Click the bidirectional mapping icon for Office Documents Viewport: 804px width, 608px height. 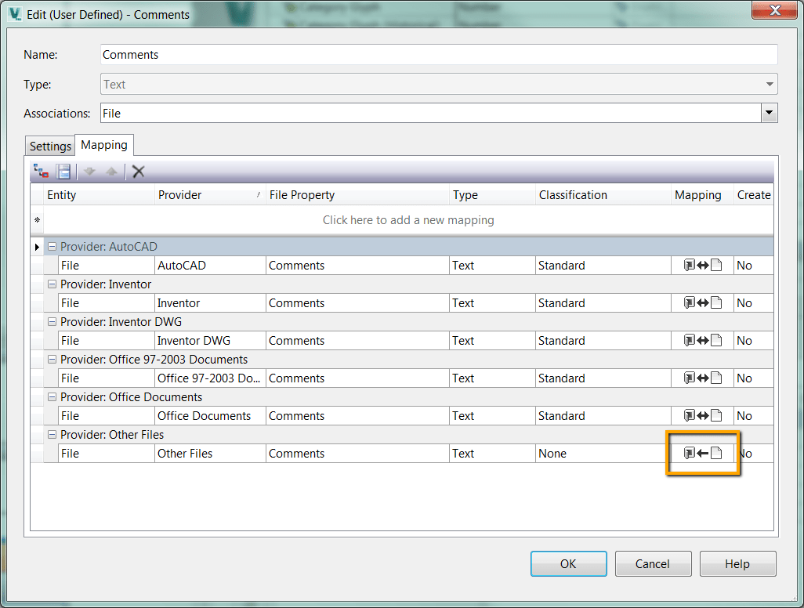click(701, 415)
